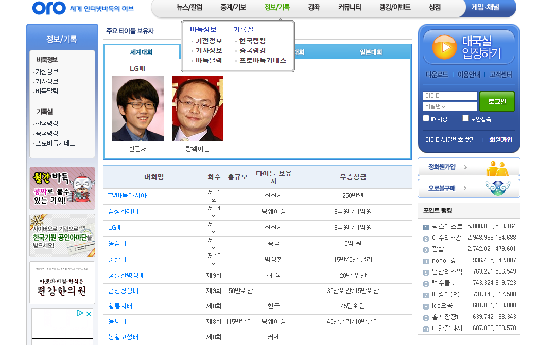This screenshot has height=345, width=556.
Task: Open 게임·채널 menu tab
Action: [x=485, y=7]
